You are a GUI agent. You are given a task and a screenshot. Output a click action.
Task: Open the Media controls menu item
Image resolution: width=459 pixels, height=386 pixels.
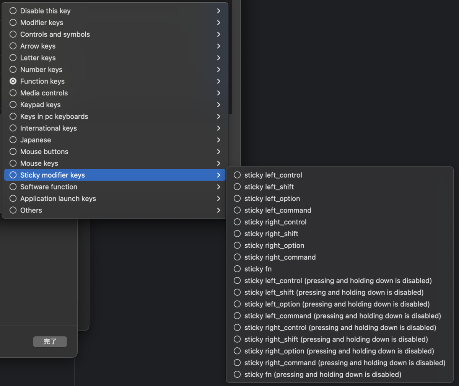coord(44,93)
